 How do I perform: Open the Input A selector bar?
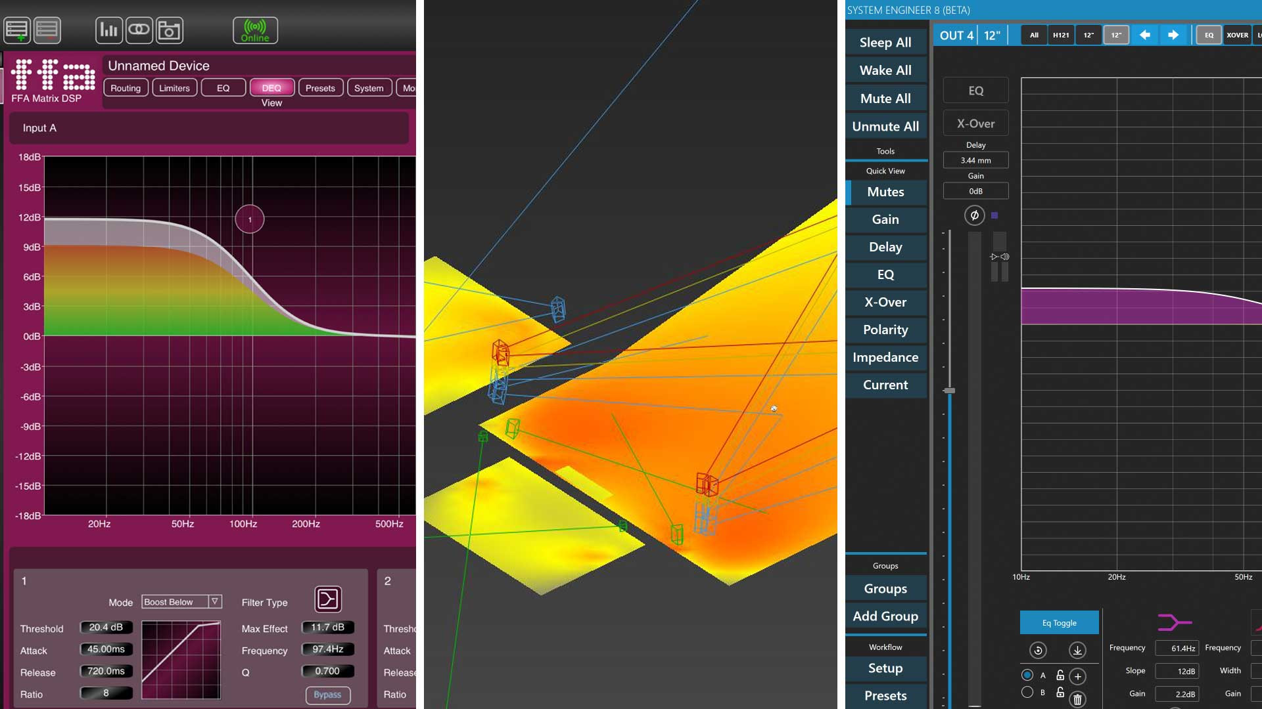click(x=209, y=128)
